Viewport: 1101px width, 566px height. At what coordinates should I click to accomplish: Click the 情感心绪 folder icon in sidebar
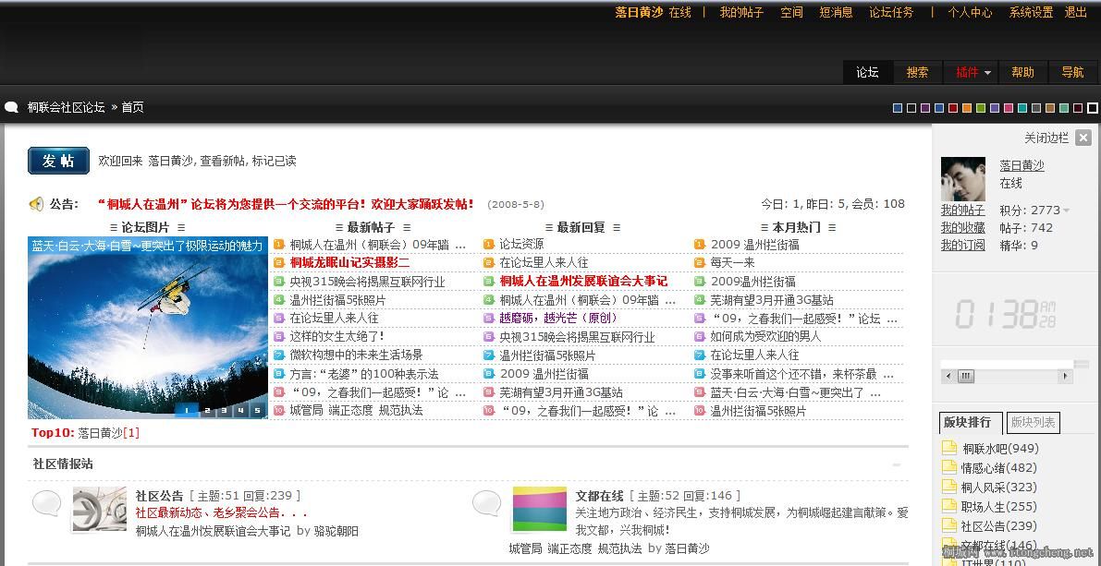click(949, 468)
